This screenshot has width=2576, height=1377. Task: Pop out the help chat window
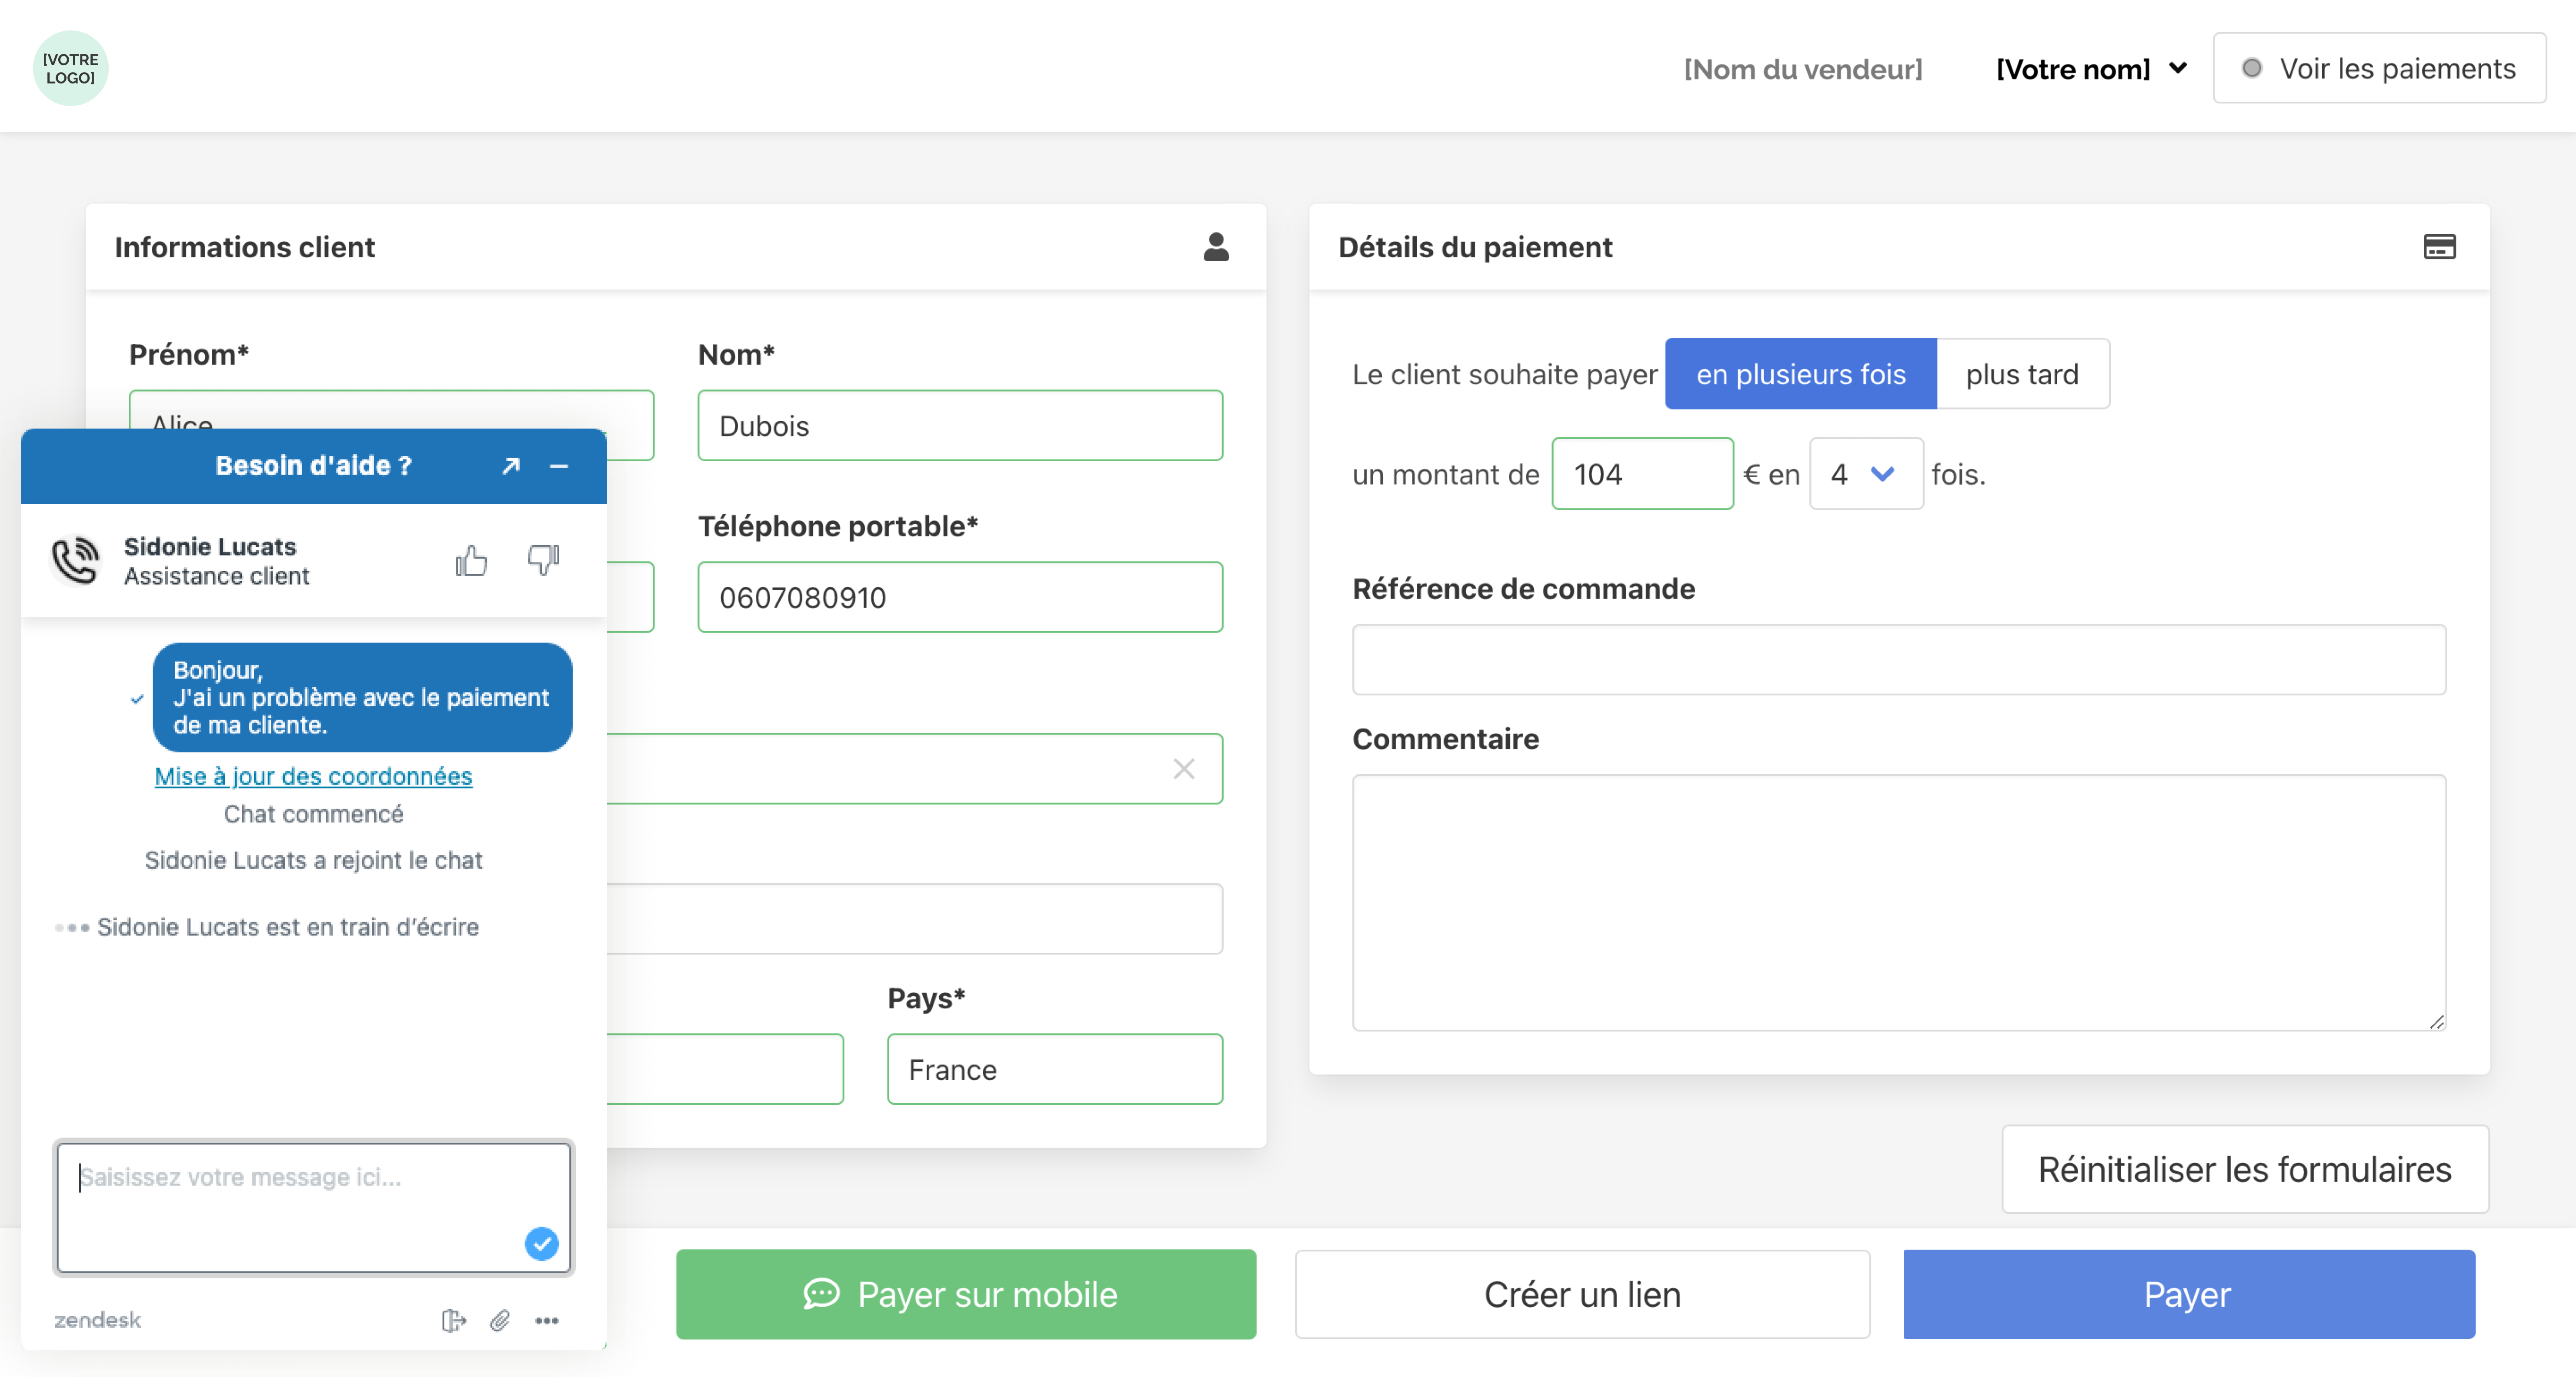(x=511, y=466)
